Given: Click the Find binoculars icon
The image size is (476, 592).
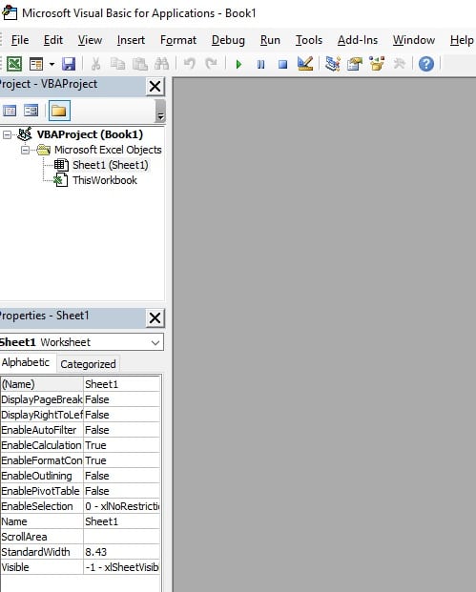Looking at the screenshot, I should click(x=162, y=64).
